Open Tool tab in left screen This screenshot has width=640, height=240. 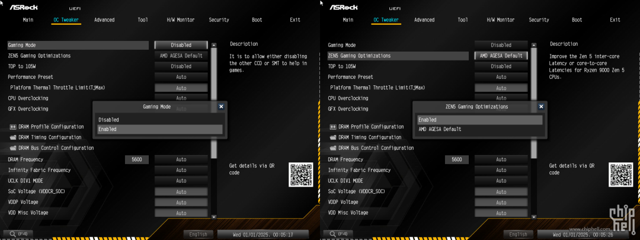coord(143,20)
